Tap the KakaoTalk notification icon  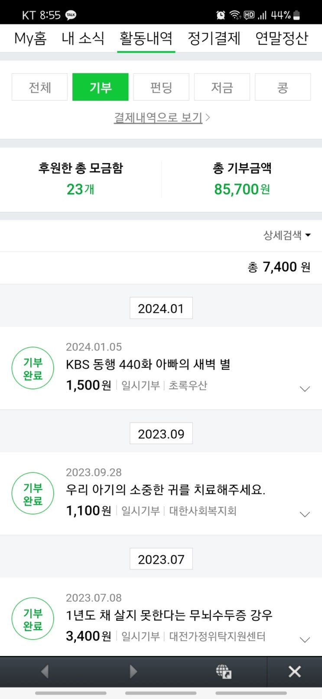[x=71, y=15]
